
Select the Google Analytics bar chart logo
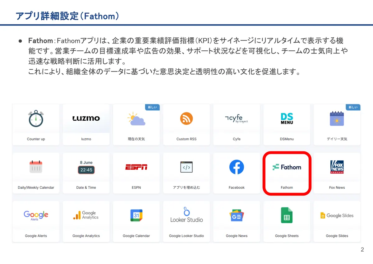point(86,215)
